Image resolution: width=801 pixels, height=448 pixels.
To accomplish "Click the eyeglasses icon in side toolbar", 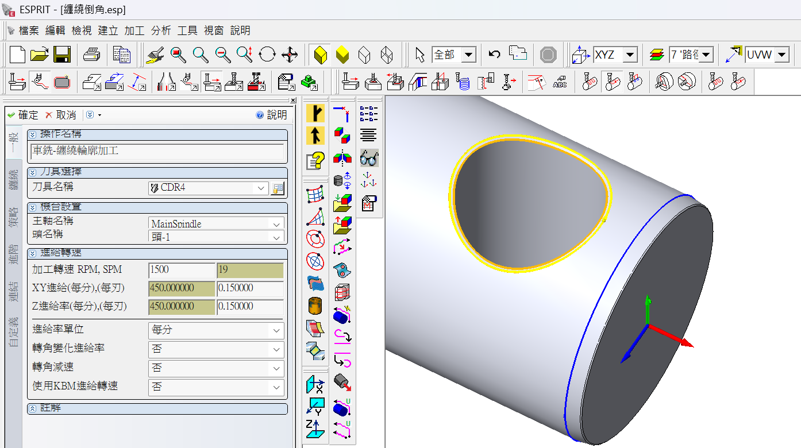I will pyautogui.click(x=369, y=158).
